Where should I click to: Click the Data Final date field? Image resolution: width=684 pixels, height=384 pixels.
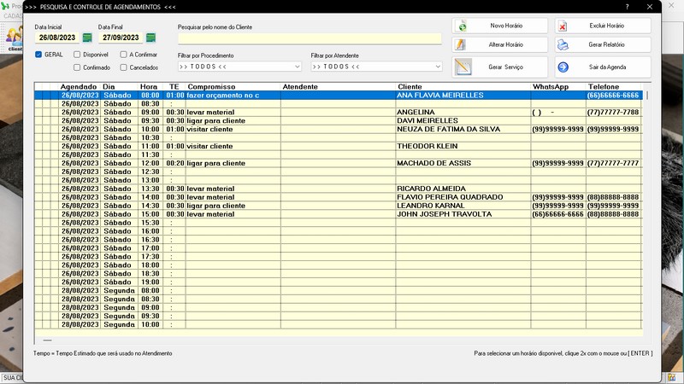pyautogui.click(x=121, y=38)
